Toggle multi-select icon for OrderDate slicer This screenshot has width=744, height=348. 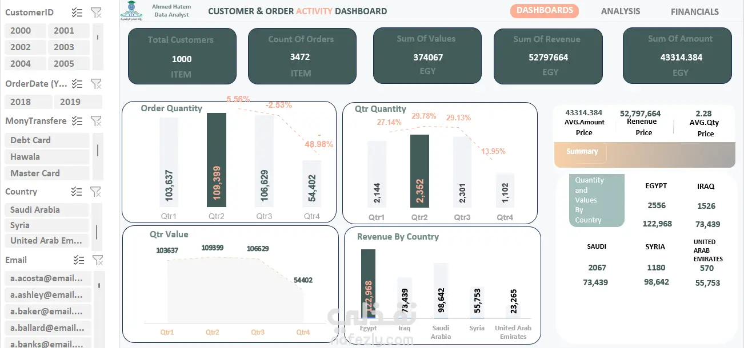pos(77,84)
